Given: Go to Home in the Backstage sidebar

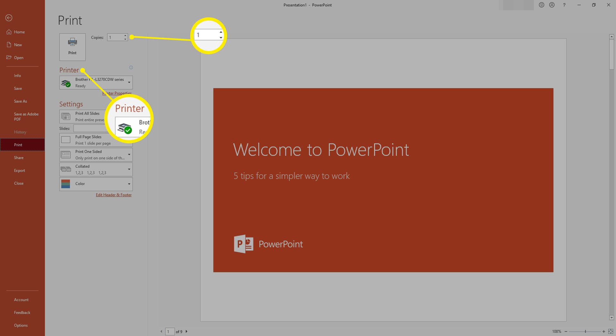Looking at the screenshot, I should pos(22,32).
